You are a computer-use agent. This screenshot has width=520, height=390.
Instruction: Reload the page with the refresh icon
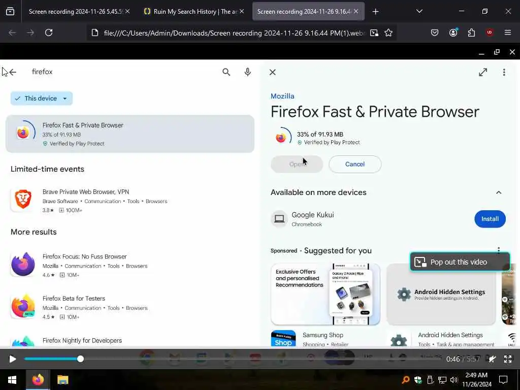click(x=49, y=32)
